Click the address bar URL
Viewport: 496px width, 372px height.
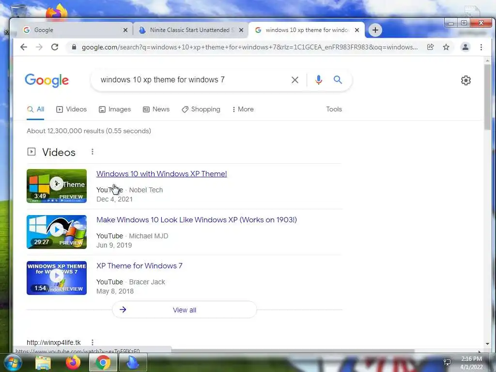coord(249,47)
